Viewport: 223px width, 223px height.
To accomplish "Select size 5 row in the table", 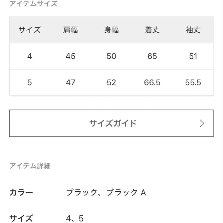I will point(29,82).
